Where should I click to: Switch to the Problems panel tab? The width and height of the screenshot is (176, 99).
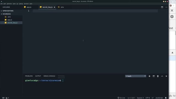click(x=29, y=76)
